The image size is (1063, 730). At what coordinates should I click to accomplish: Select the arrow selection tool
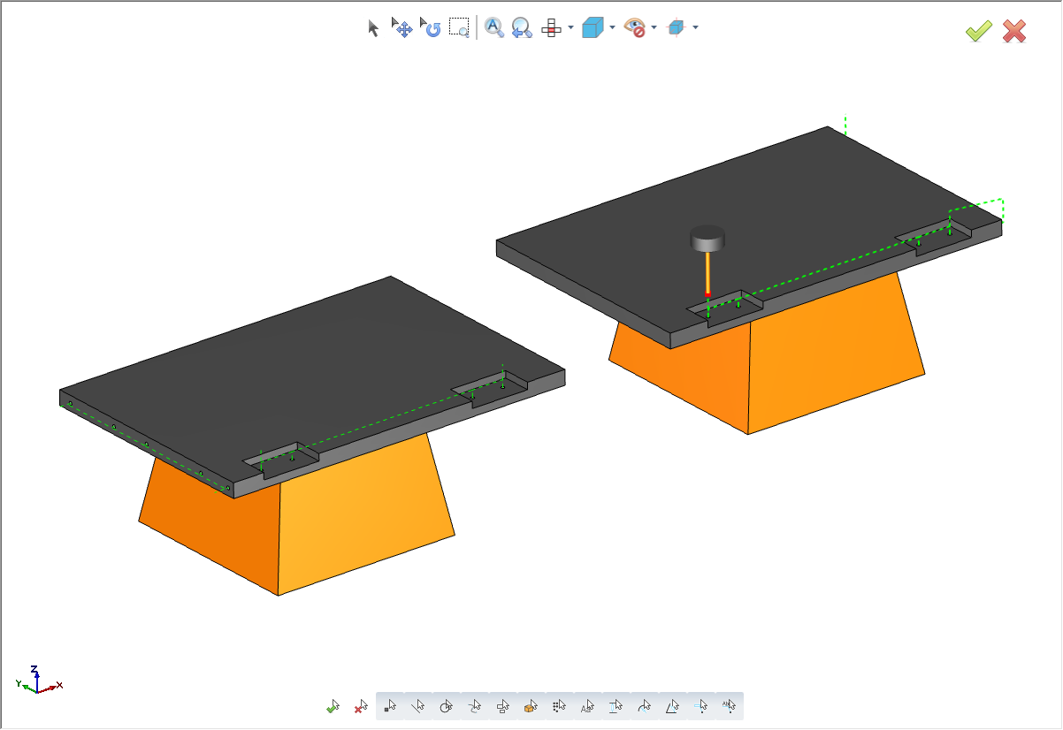(373, 28)
